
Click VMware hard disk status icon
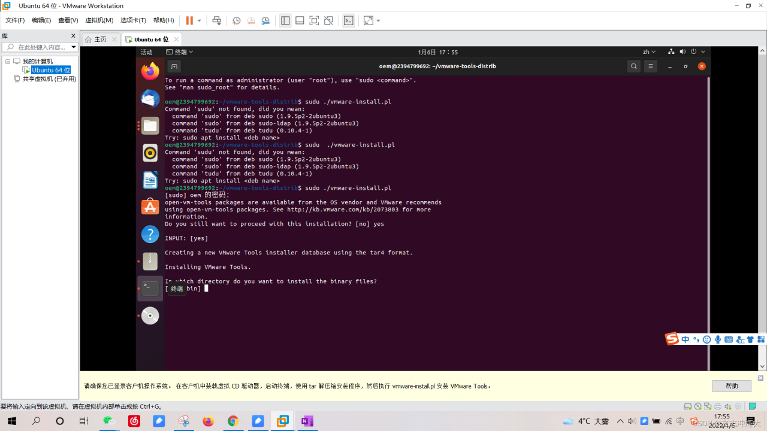(x=688, y=406)
